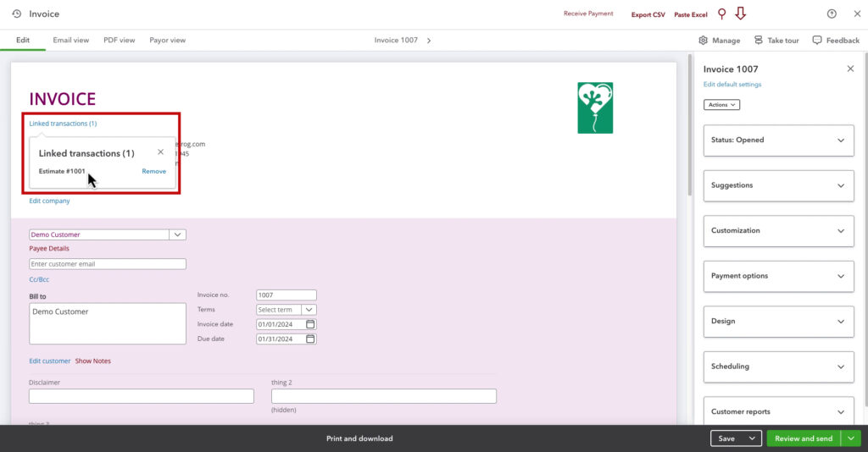
Task: Expand the Scheduling section
Action: pyautogui.click(x=778, y=367)
